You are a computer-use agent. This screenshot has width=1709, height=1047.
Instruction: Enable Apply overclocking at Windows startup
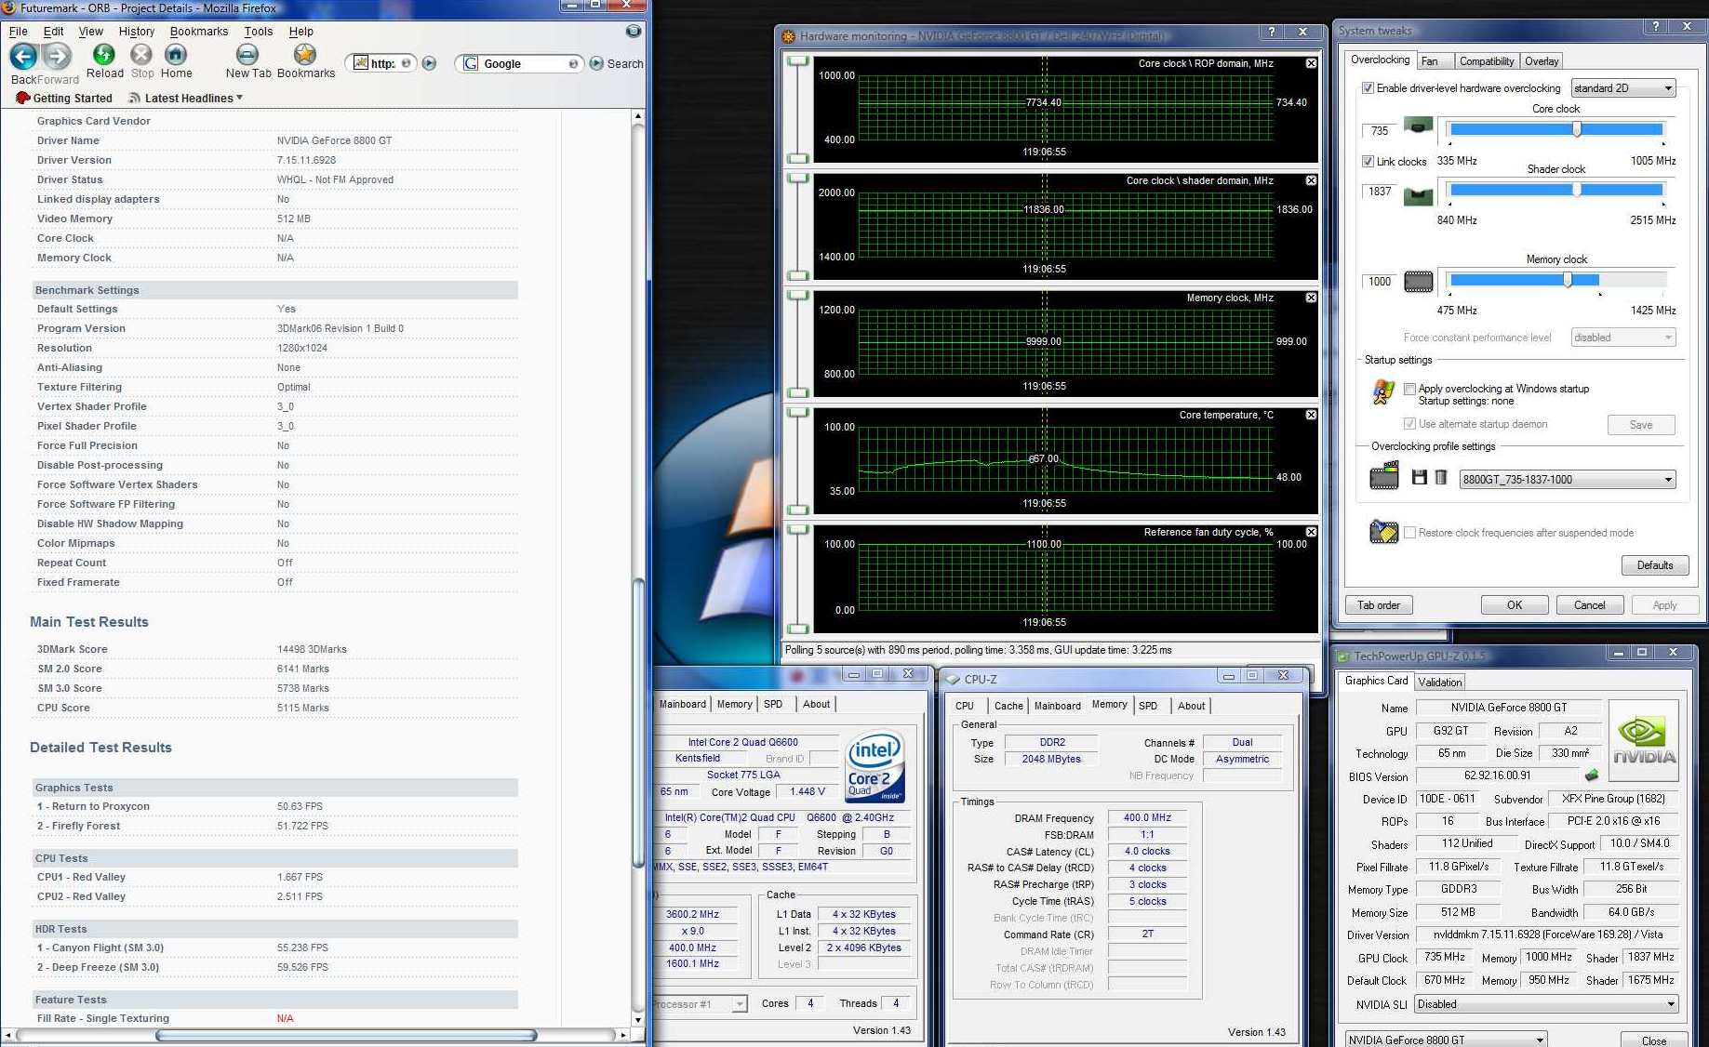(x=1409, y=389)
